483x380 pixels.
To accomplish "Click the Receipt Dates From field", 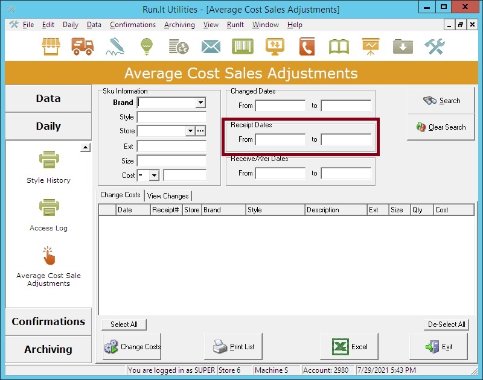I will (280, 139).
